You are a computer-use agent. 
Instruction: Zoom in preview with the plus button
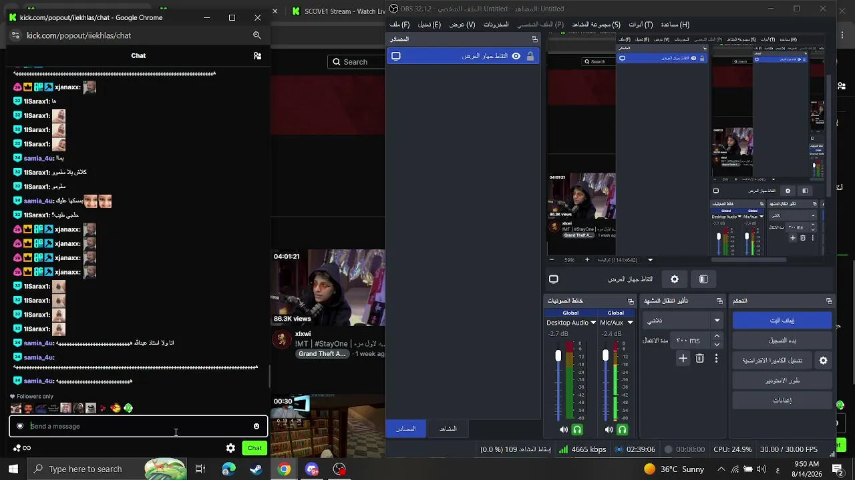pyautogui.click(x=587, y=260)
